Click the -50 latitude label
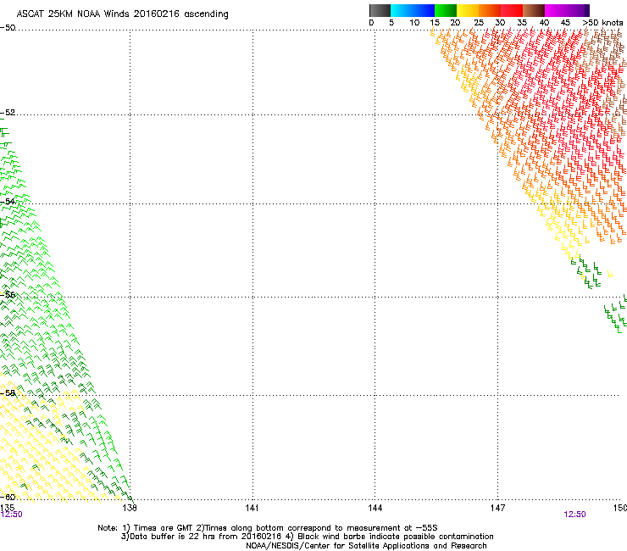627x551 pixels. click(x=8, y=28)
